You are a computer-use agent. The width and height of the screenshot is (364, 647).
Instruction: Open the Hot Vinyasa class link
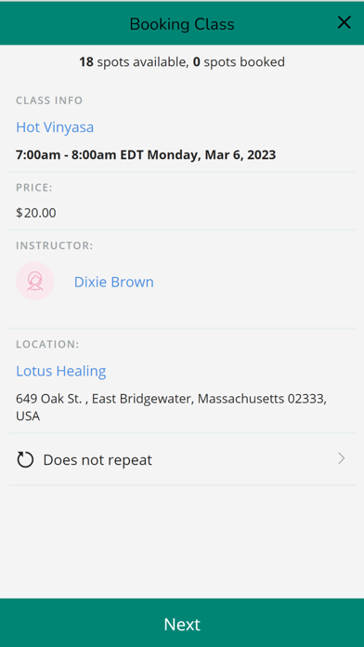(55, 127)
